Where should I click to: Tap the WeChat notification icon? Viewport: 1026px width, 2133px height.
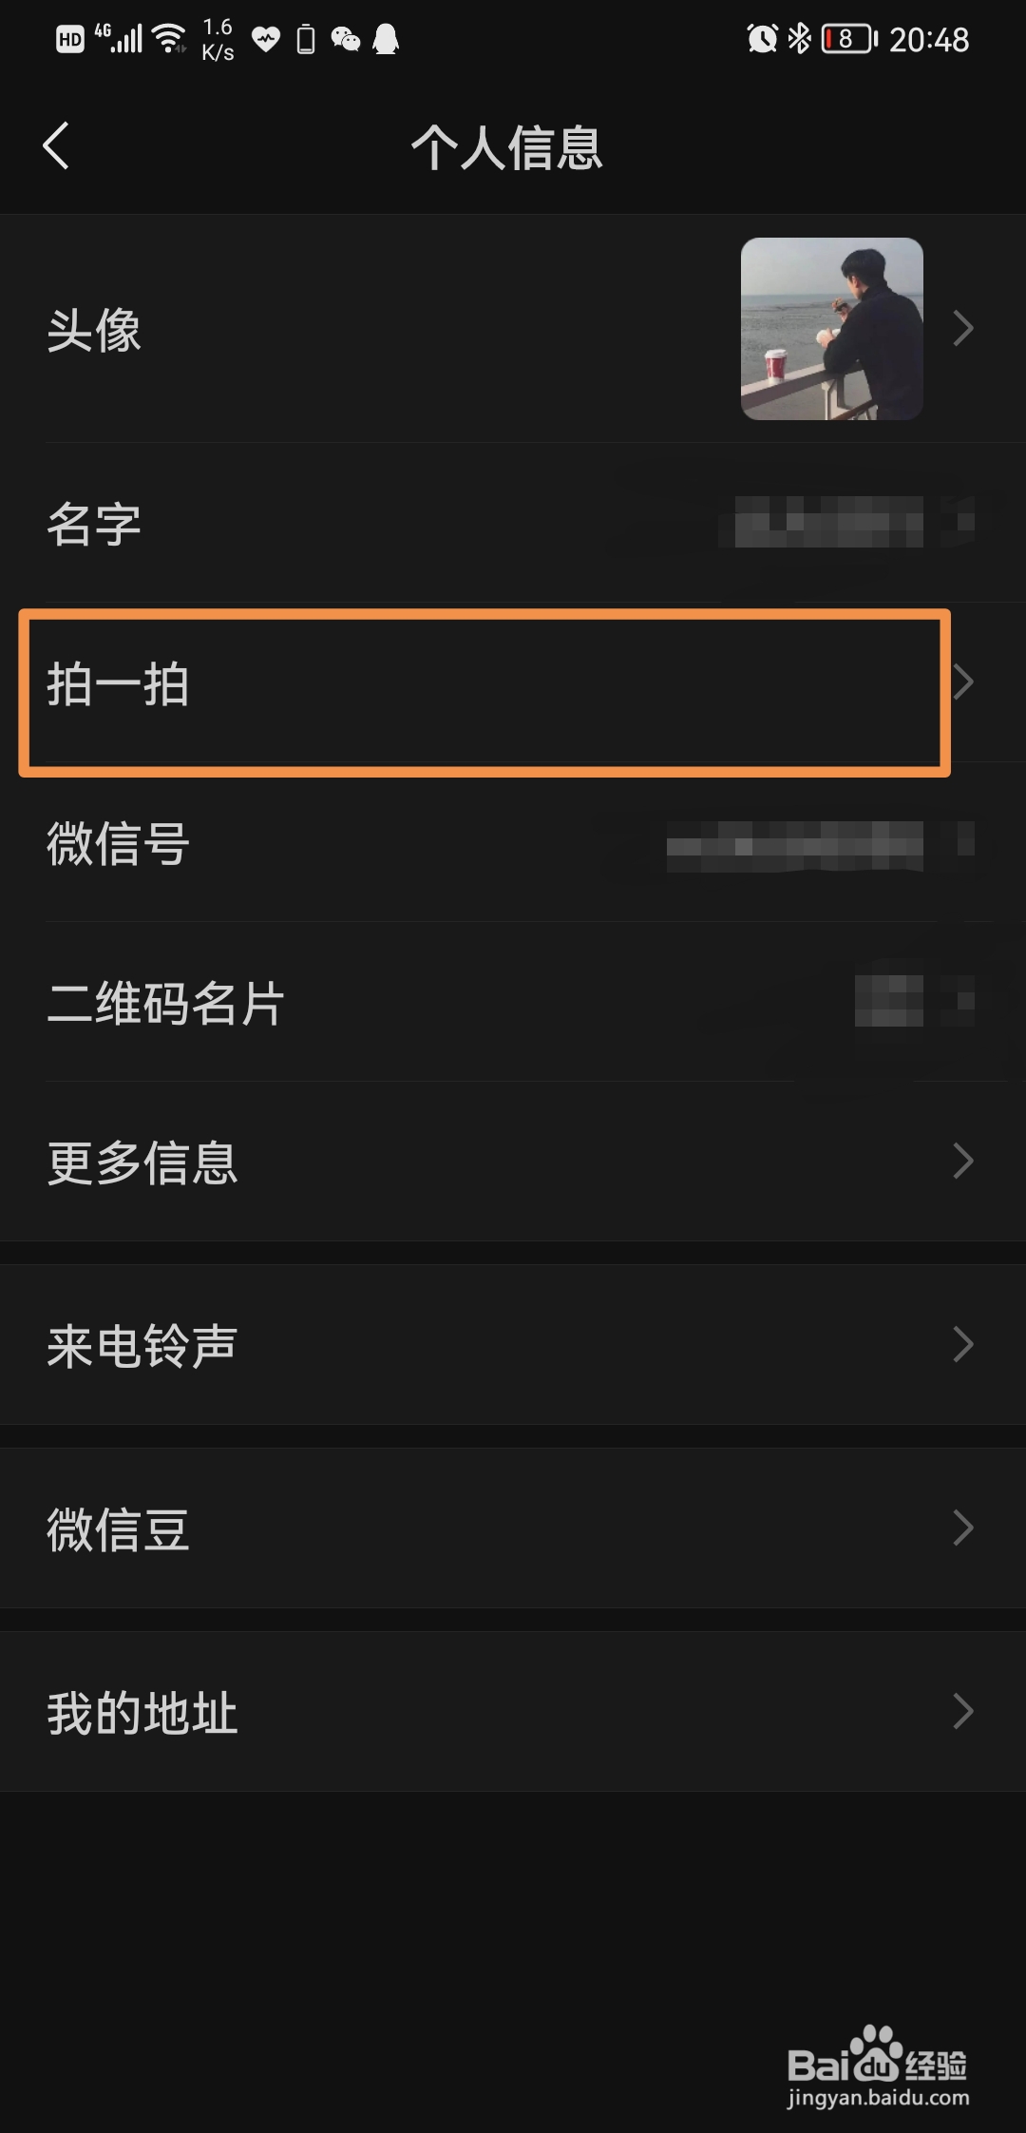346,39
